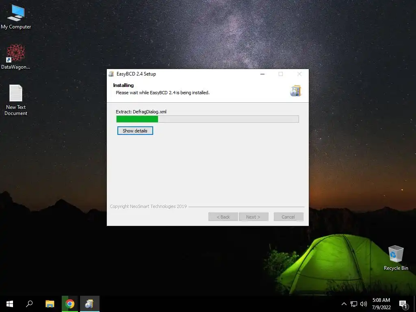Image resolution: width=416 pixels, height=312 pixels.
Task: Minimize the EasyBCD 2.4 Setup window
Action: [262, 74]
